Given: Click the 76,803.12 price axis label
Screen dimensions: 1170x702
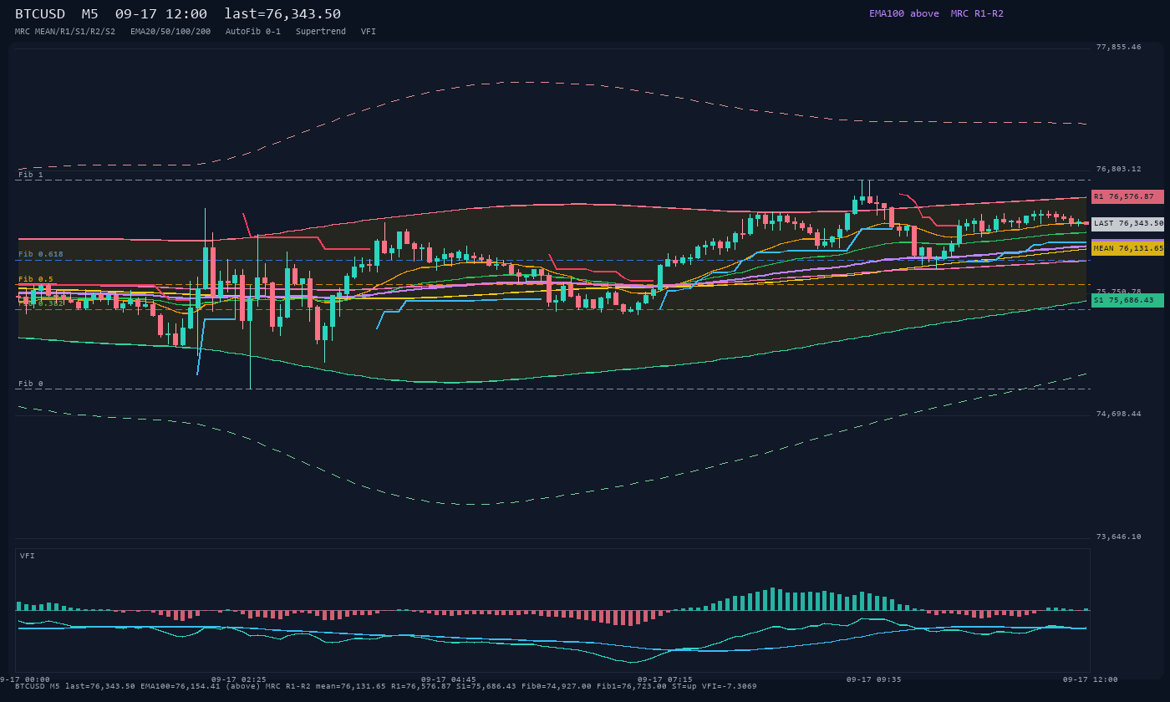Looking at the screenshot, I should (1117, 169).
